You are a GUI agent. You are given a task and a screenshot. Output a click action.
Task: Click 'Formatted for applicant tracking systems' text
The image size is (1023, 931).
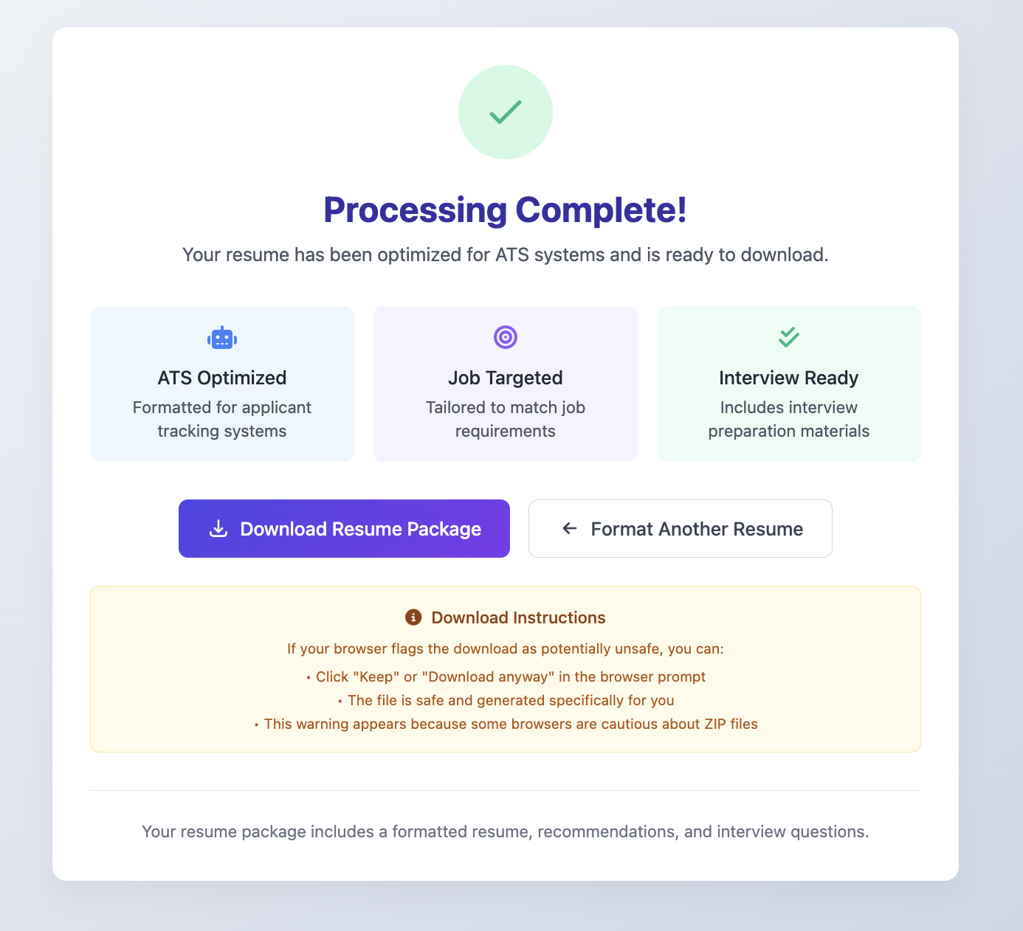click(x=222, y=419)
